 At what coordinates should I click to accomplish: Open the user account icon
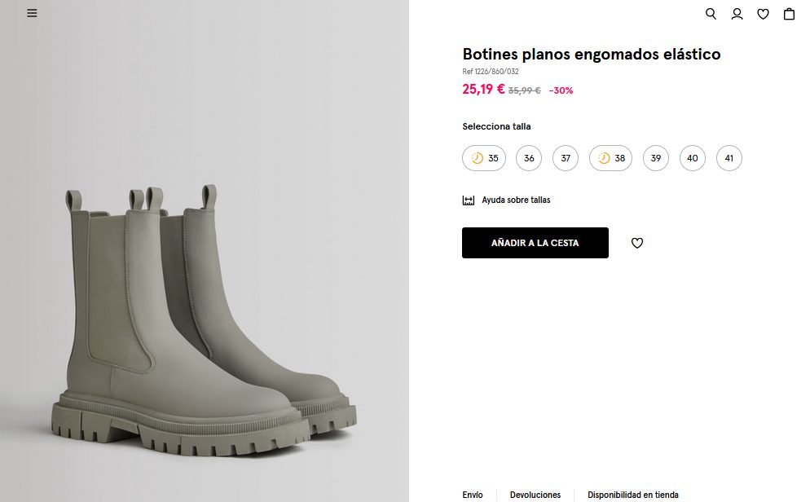pyautogui.click(x=737, y=14)
